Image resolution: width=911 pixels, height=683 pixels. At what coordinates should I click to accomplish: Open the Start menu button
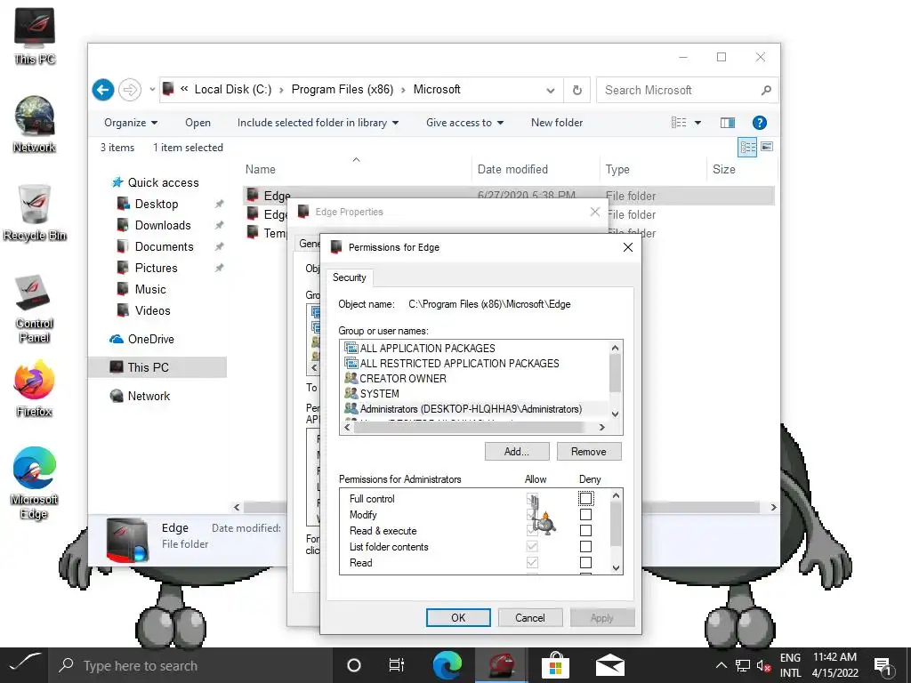click(23, 665)
